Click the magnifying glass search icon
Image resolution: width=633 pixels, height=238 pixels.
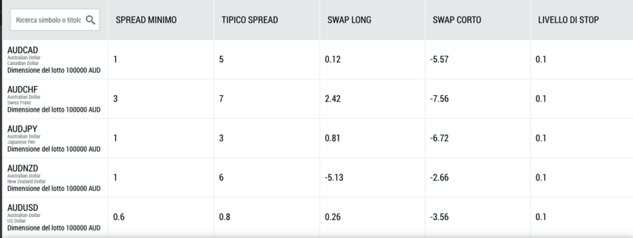tap(90, 20)
